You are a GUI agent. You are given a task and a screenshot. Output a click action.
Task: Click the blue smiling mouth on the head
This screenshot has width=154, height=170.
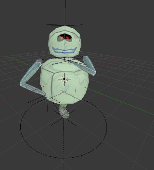tap(64, 50)
